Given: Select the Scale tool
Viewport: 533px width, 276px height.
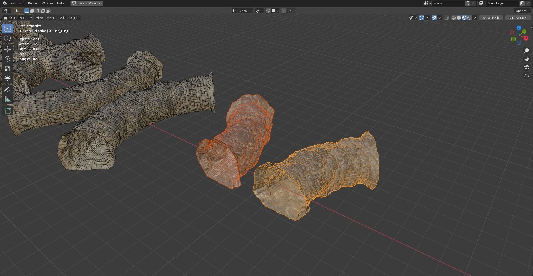Looking at the screenshot, I should 7,69.
